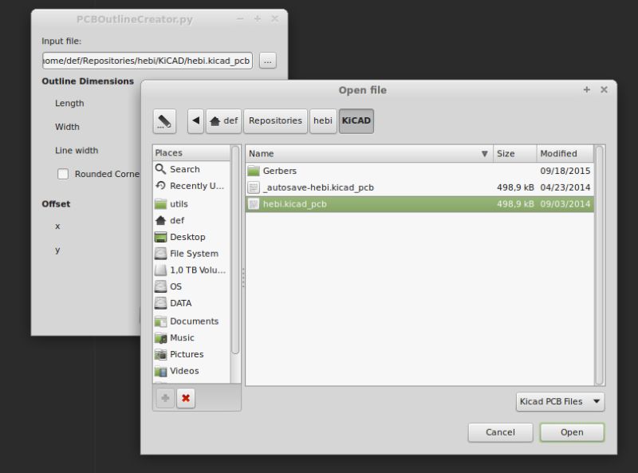The height and width of the screenshot is (473, 638).
Task: Click the red remove bookmark icon
Action: click(185, 398)
